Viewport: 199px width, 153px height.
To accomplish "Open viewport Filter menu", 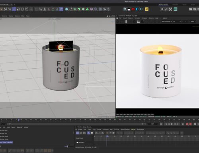I will point(23,16).
